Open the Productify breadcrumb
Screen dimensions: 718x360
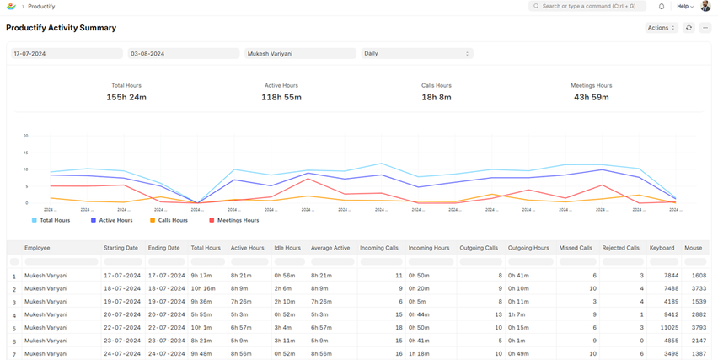[41, 7]
